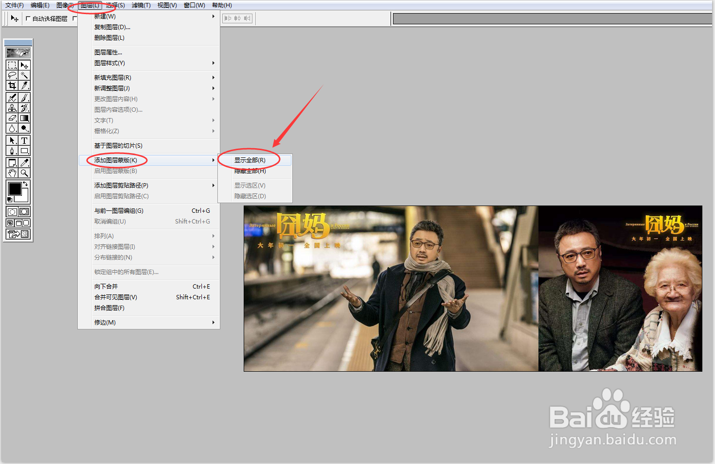Select the Blur tool
Screen dimensions: 715x464
(x=12, y=128)
